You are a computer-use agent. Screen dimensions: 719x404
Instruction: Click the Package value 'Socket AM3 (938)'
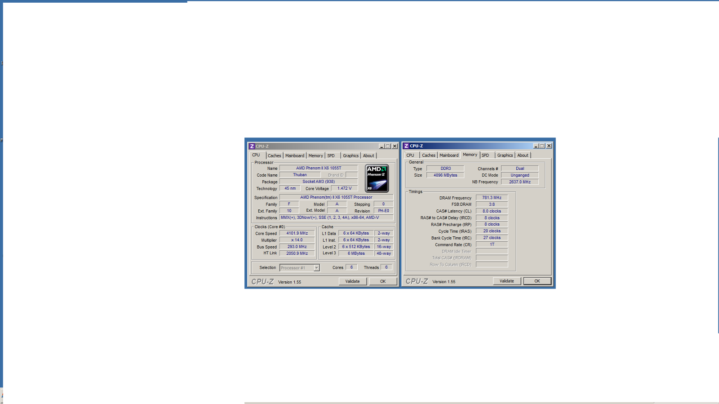(319, 182)
